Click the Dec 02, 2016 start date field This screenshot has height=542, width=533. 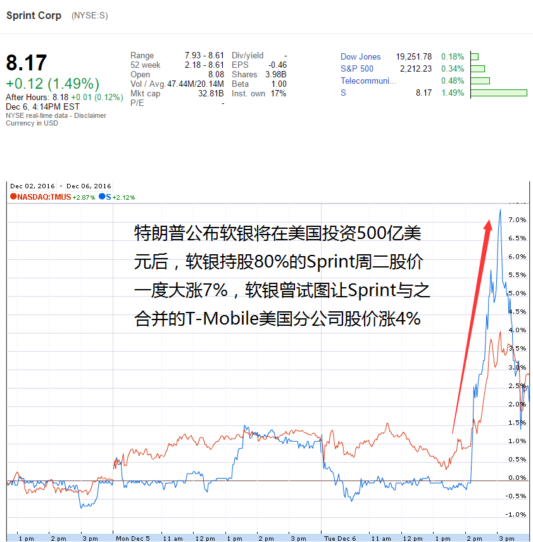click(x=32, y=186)
